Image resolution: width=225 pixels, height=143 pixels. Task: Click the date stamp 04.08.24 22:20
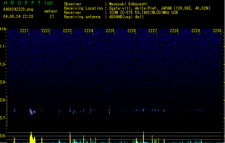point(18,16)
